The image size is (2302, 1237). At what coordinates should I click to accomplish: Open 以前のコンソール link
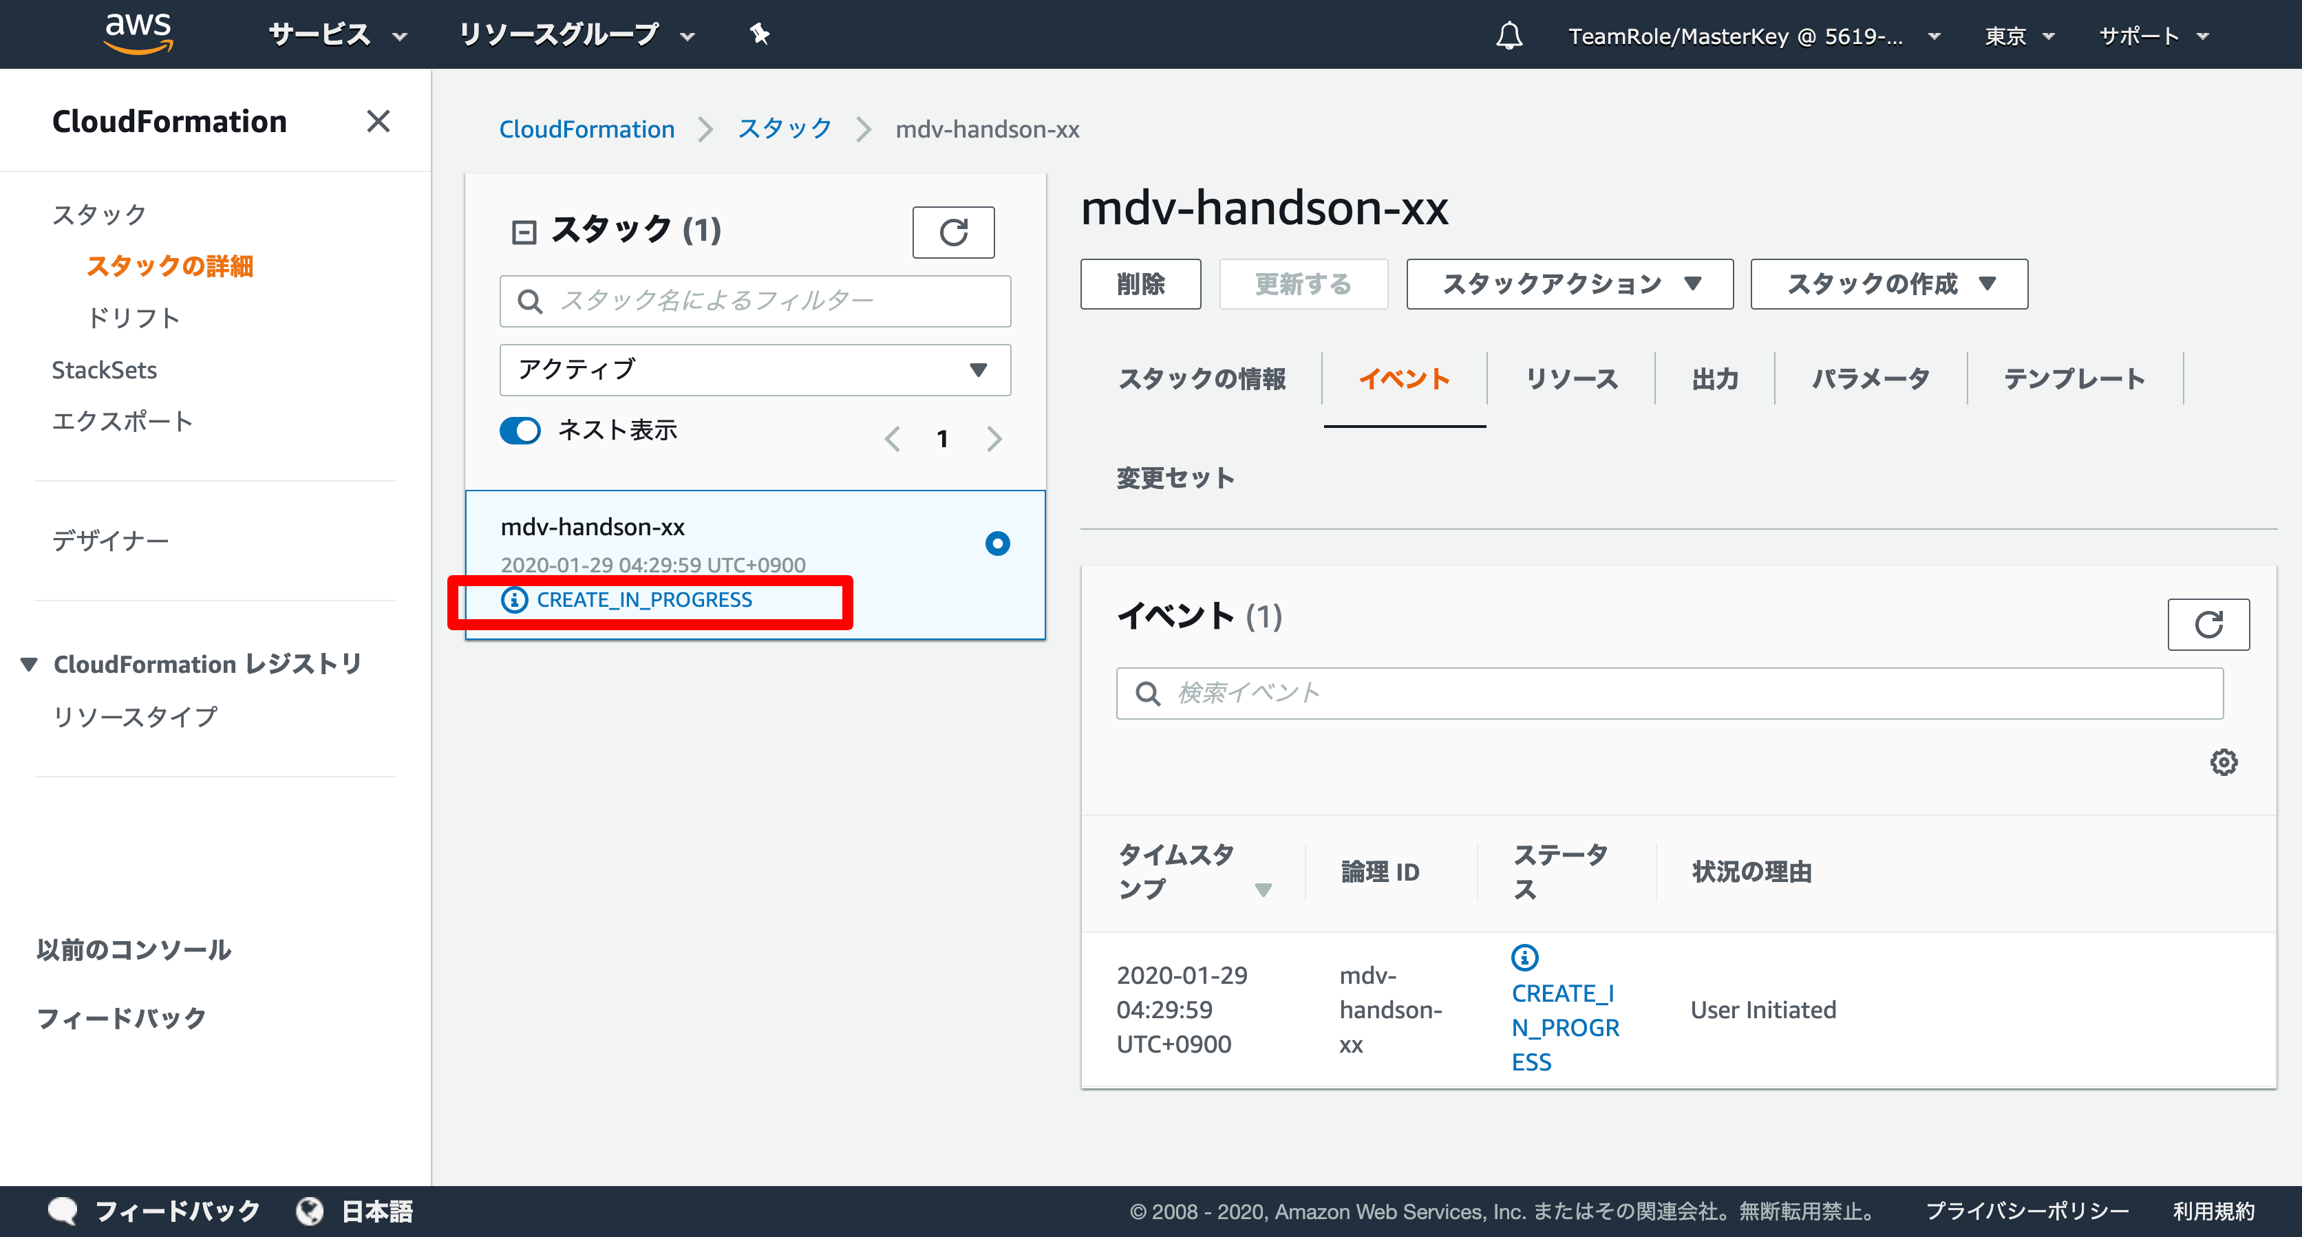[x=134, y=949]
